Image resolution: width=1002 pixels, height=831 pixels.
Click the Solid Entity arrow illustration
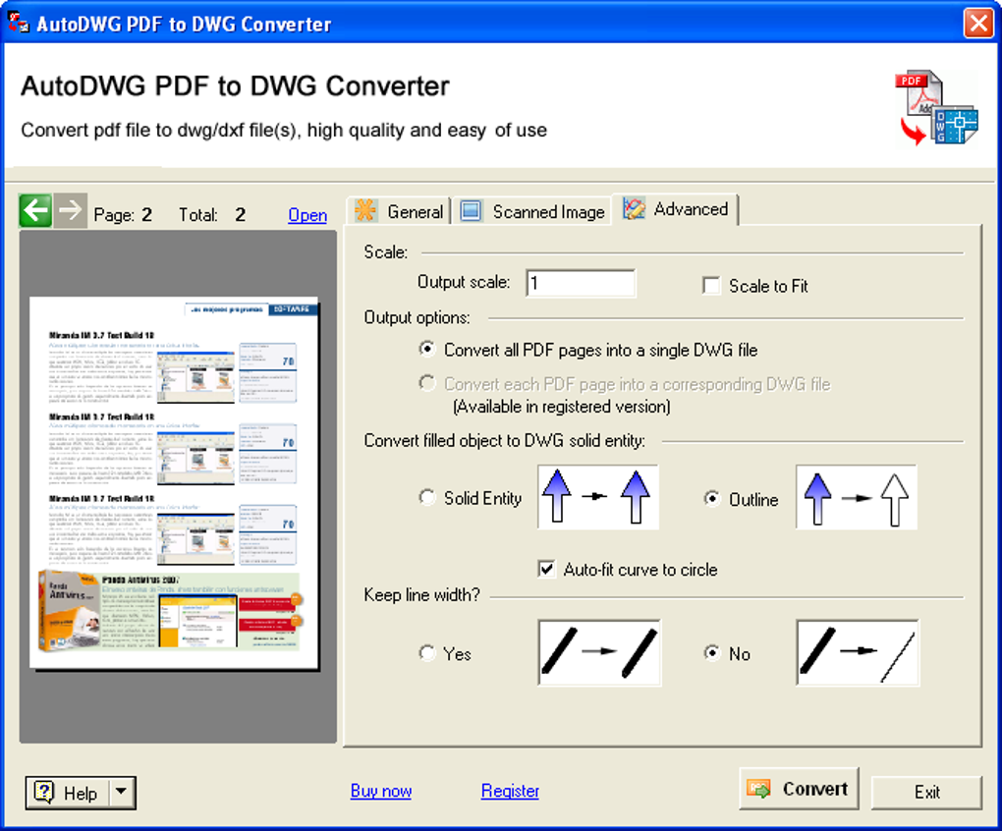point(598,497)
